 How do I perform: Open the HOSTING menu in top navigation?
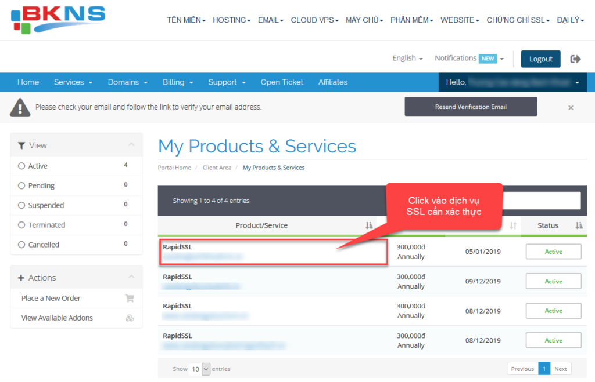pyautogui.click(x=231, y=20)
